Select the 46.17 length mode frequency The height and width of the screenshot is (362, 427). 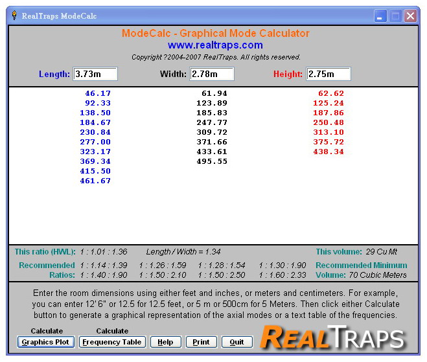[x=98, y=93]
